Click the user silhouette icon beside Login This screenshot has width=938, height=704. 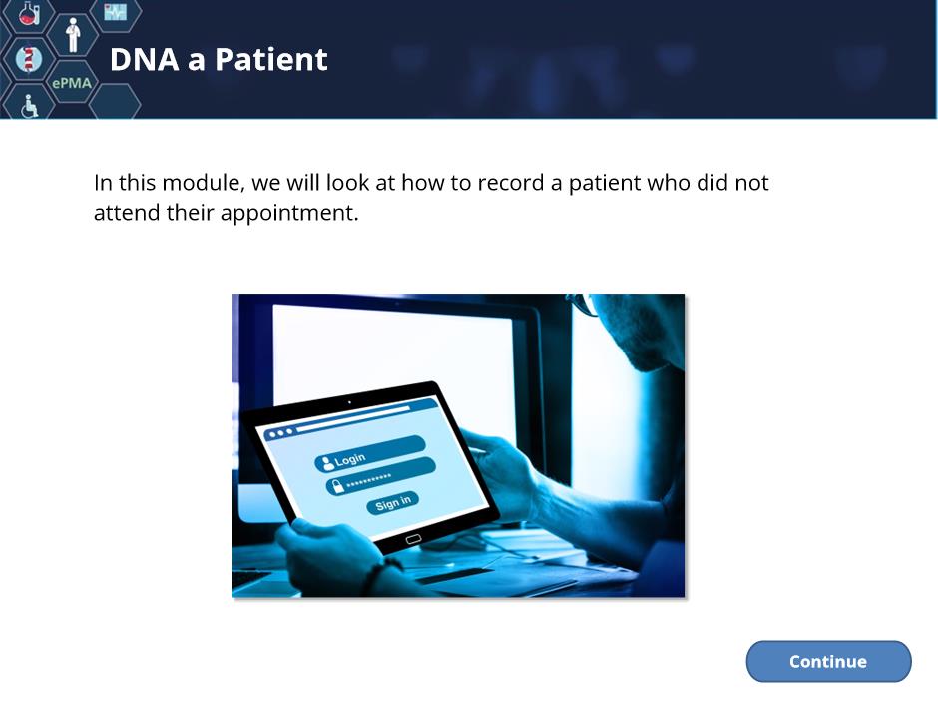point(327,463)
